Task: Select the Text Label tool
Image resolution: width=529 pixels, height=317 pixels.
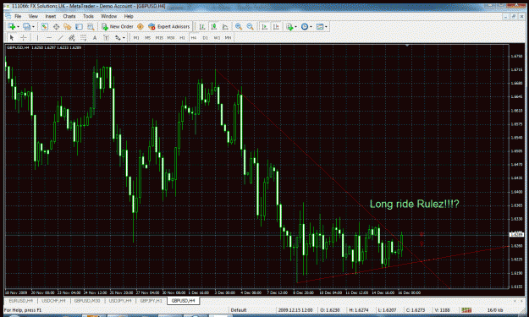Action: click(x=107, y=38)
